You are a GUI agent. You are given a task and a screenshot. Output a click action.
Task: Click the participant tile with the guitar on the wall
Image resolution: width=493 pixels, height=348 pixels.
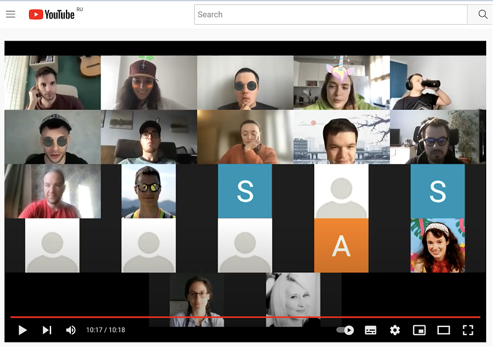click(52, 83)
